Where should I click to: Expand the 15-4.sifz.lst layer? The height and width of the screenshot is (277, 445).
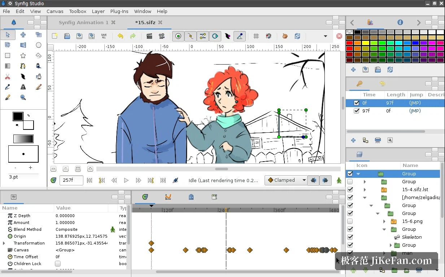pyautogui.click(x=365, y=189)
